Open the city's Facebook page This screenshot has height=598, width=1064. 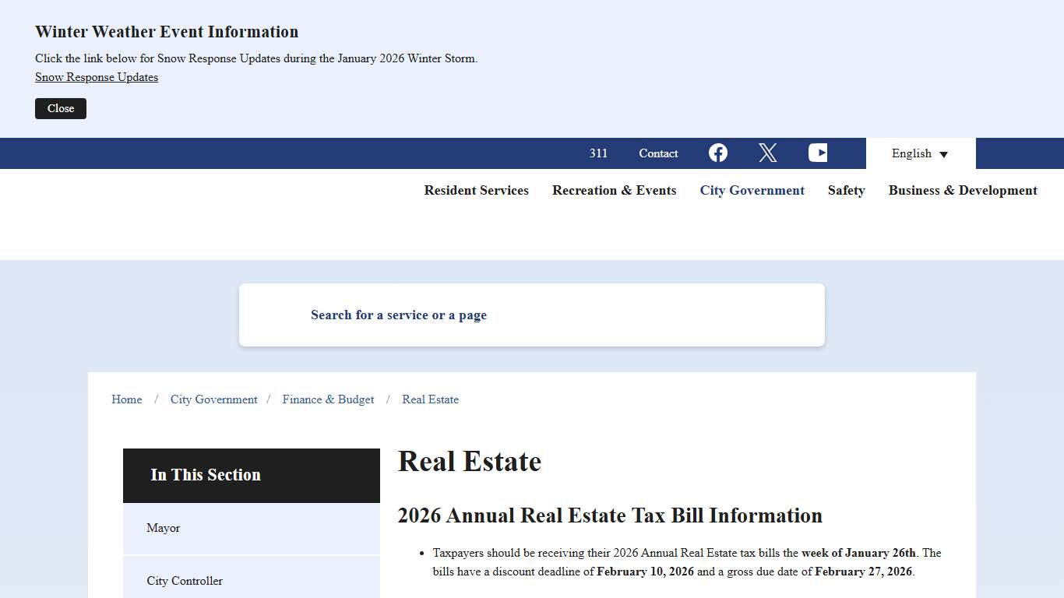click(x=717, y=153)
